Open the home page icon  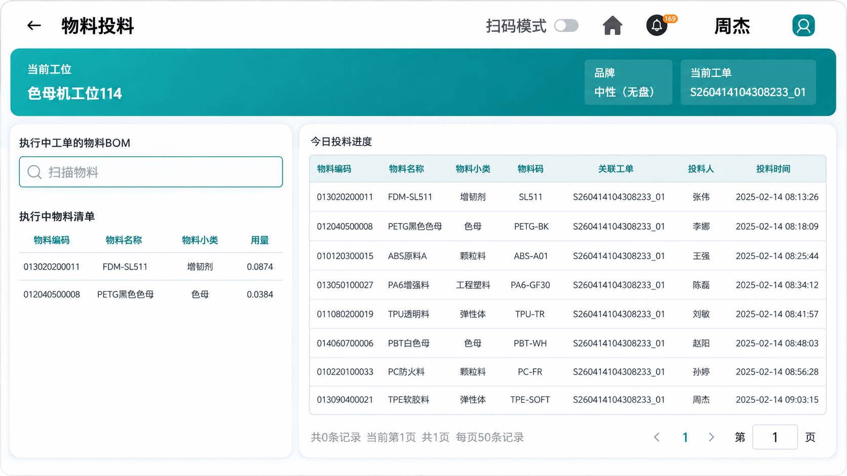612,25
